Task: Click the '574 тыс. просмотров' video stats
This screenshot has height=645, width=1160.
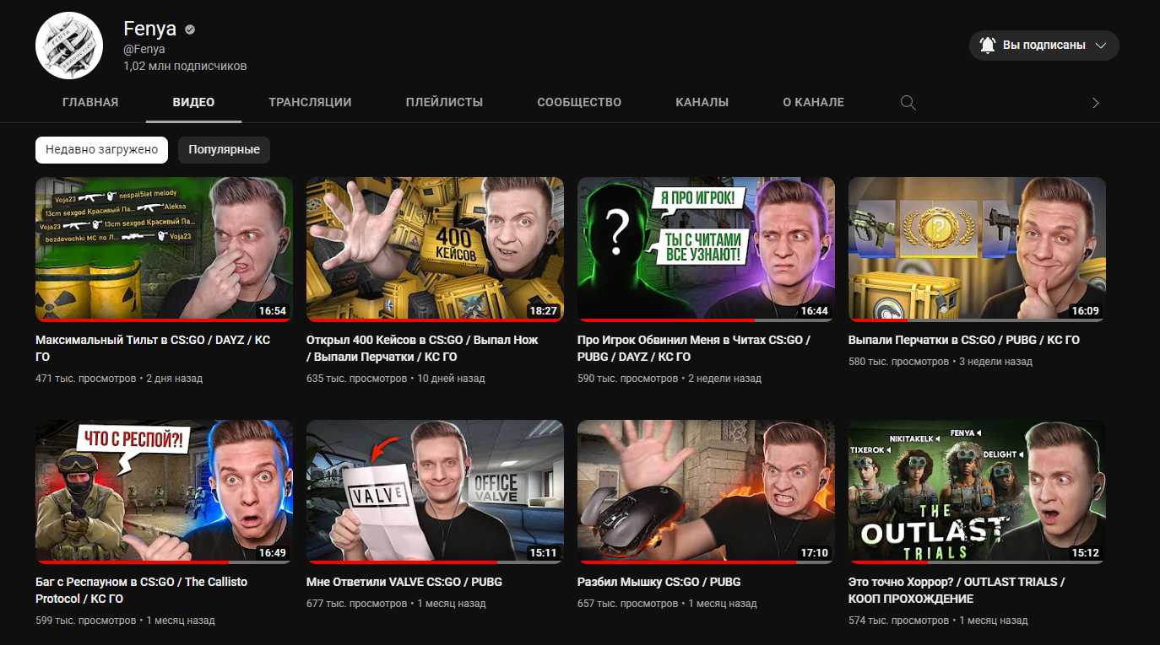Action: click(x=938, y=621)
